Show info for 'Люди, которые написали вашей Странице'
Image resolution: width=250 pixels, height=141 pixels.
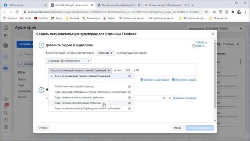click(129, 103)
